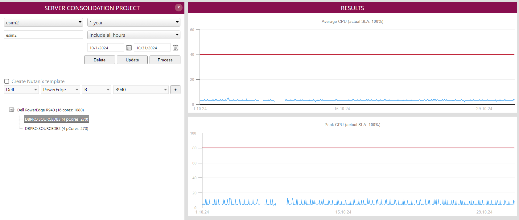Click the help question mark icon
Screen dimensions: 519x220
click(179, 8)
